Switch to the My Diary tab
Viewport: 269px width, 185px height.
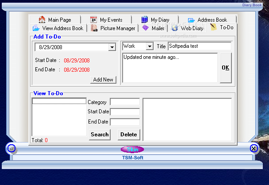click(155, 19)
